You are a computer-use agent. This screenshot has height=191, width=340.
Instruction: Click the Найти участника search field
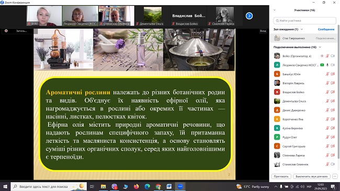click(304, 20)
